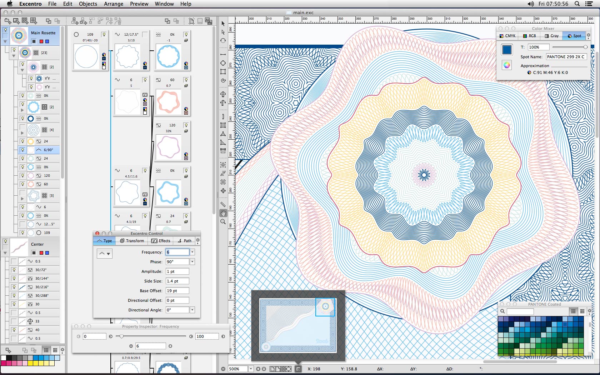
Task: Open the Arrange menu
Action: [114, 4]
